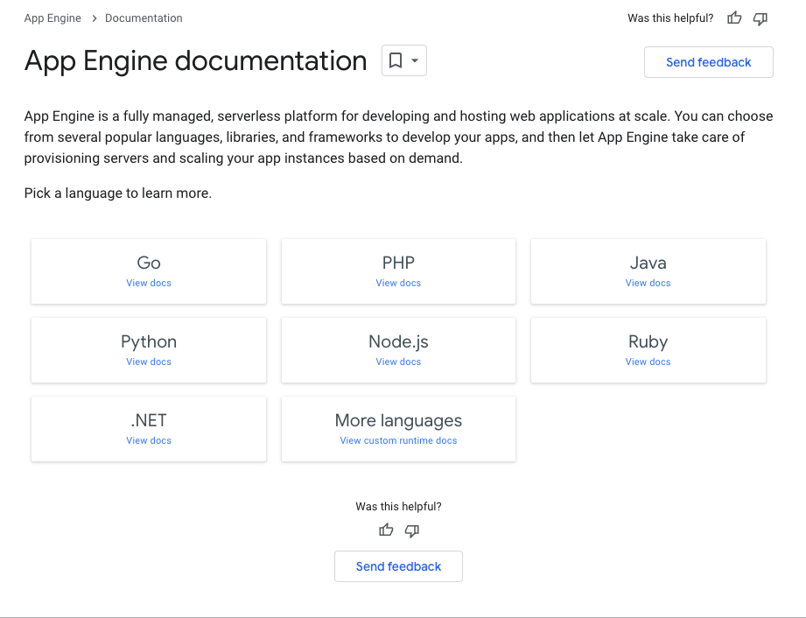Click the breadcrumb chevron separator
The width and height of the screenshot is (806, 618).
click(94, 18)
